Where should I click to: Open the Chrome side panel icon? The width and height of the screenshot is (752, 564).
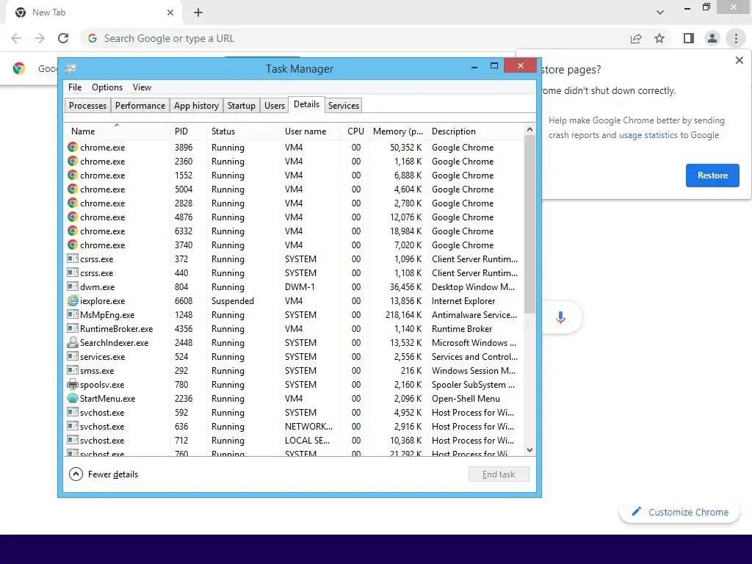(x=689, y=38)
